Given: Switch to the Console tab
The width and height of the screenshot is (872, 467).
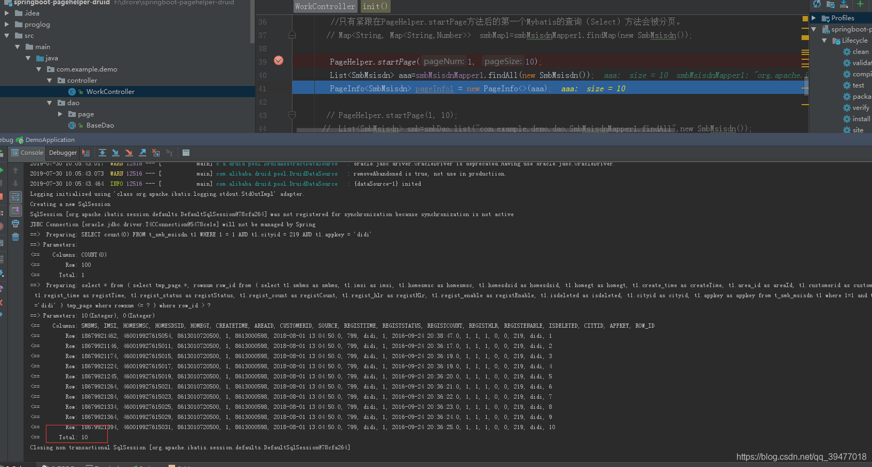Looking at the screenshot, I should click(x=27, y=153).
